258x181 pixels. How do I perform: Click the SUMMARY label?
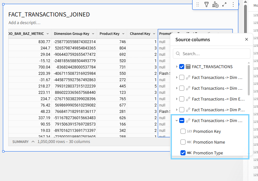point(21,142)
